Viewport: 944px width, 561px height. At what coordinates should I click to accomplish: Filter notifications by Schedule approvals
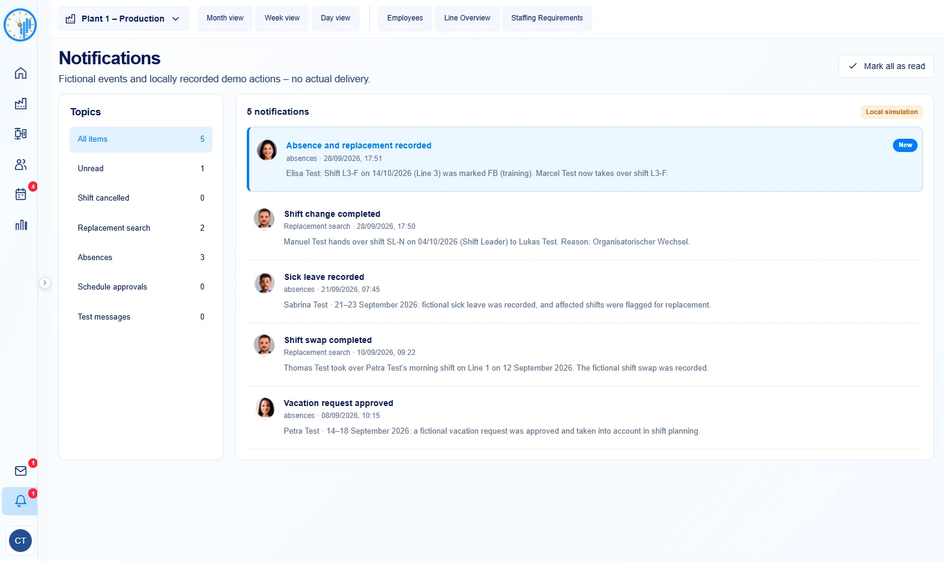tap(141, 287)
